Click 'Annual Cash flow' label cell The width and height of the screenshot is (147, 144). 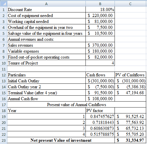click(46, 99)
